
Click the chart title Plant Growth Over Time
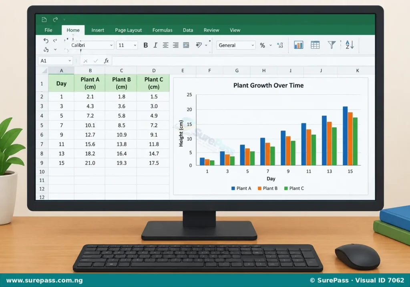[269, 86]
